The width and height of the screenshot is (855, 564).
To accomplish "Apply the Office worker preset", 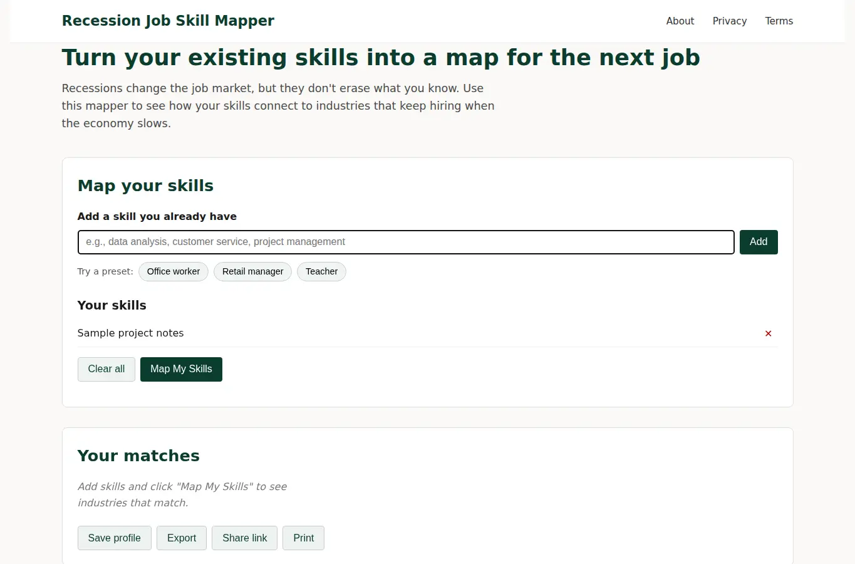I will tap(174, 271).
